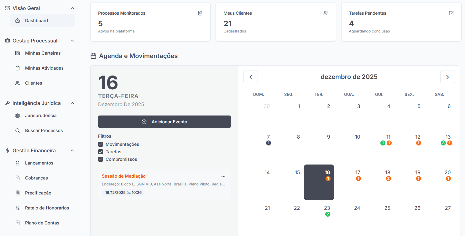Open options menu on Sessão de Mediação

(223, 176)
